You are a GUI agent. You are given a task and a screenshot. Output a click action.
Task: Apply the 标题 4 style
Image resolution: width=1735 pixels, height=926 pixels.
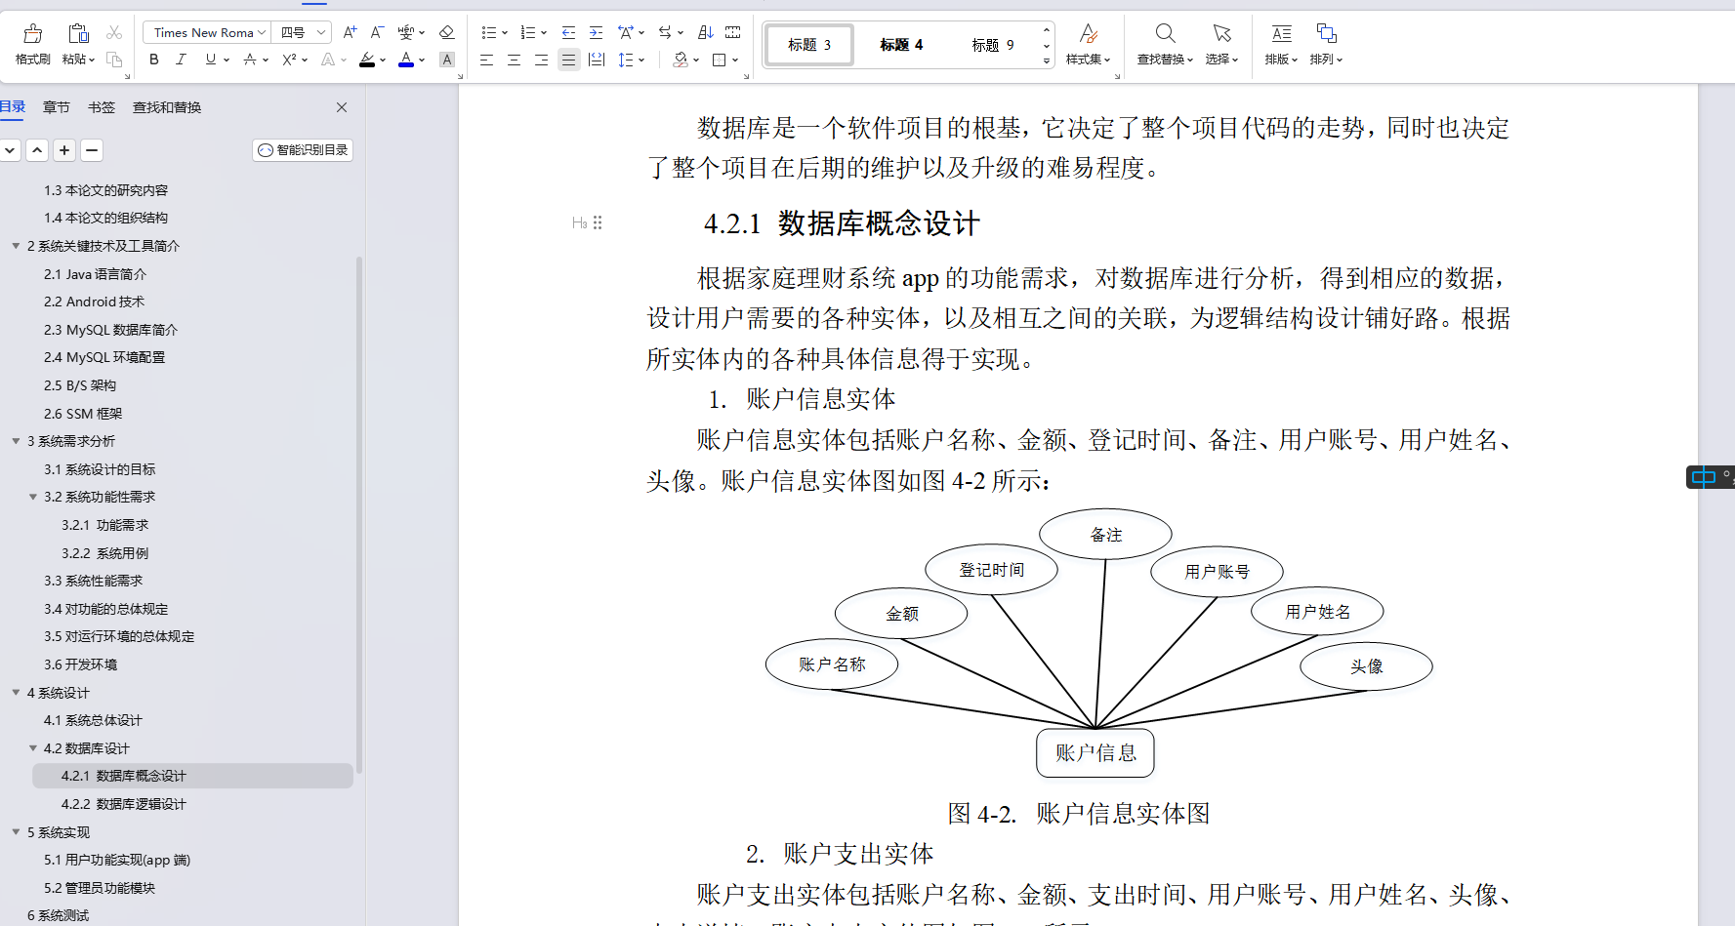tap(901, 45)
